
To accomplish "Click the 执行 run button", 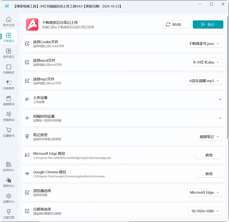I will [208, 25].
